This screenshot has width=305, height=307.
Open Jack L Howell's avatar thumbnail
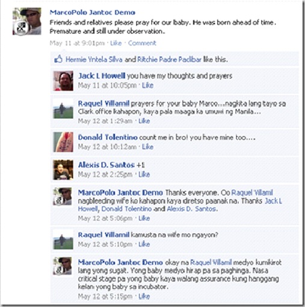(x=63, y=81)
